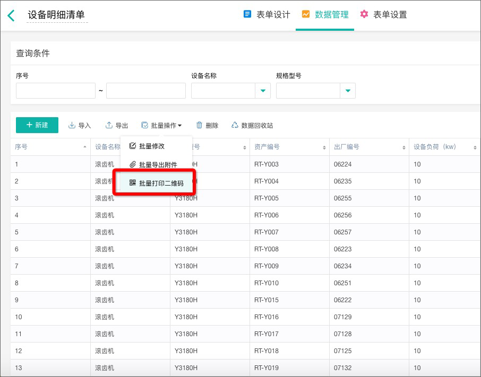
Task: Click asset number RT-Y003
Action: tap(267, 164)
